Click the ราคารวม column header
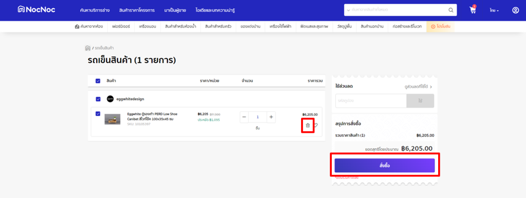Image resolution: width=526 pixels, height=198 pixels. 315,81
